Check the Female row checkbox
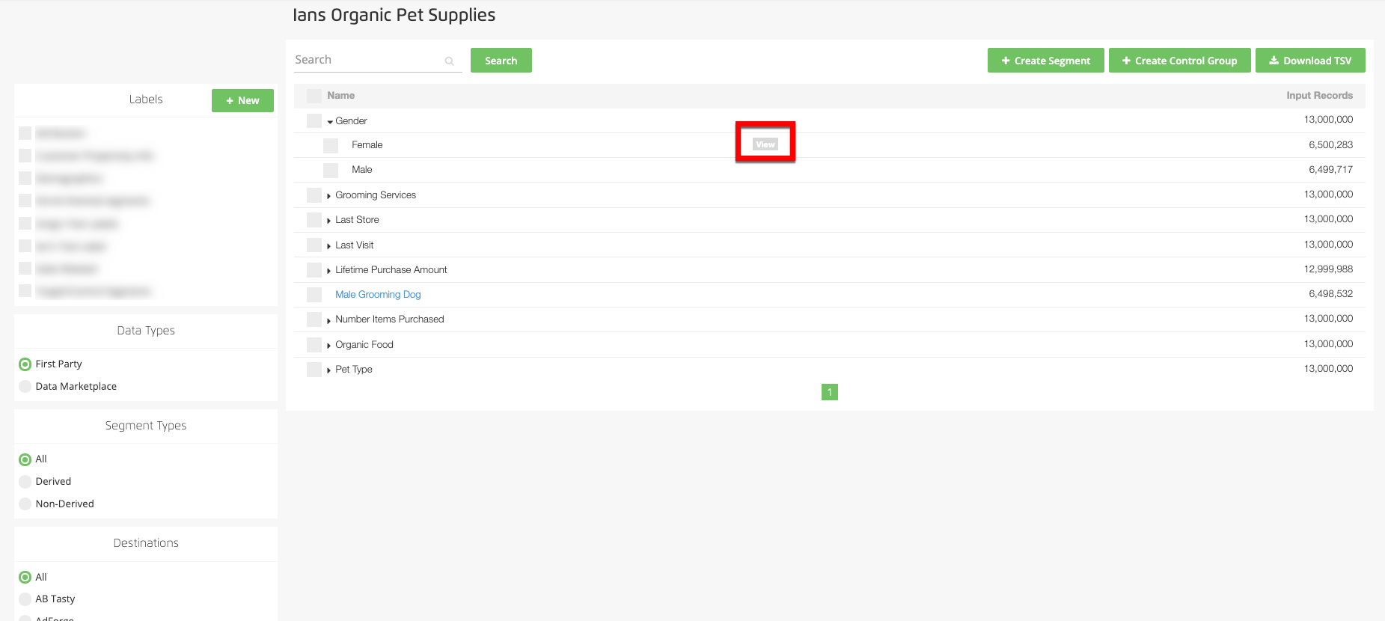 point(331,145)
